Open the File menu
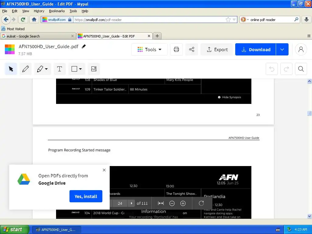 [5, 11]
